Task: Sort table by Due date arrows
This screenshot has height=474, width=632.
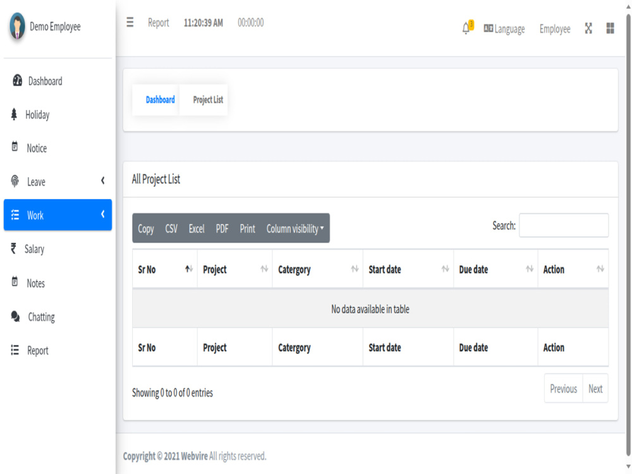Action: click(530, 269)
